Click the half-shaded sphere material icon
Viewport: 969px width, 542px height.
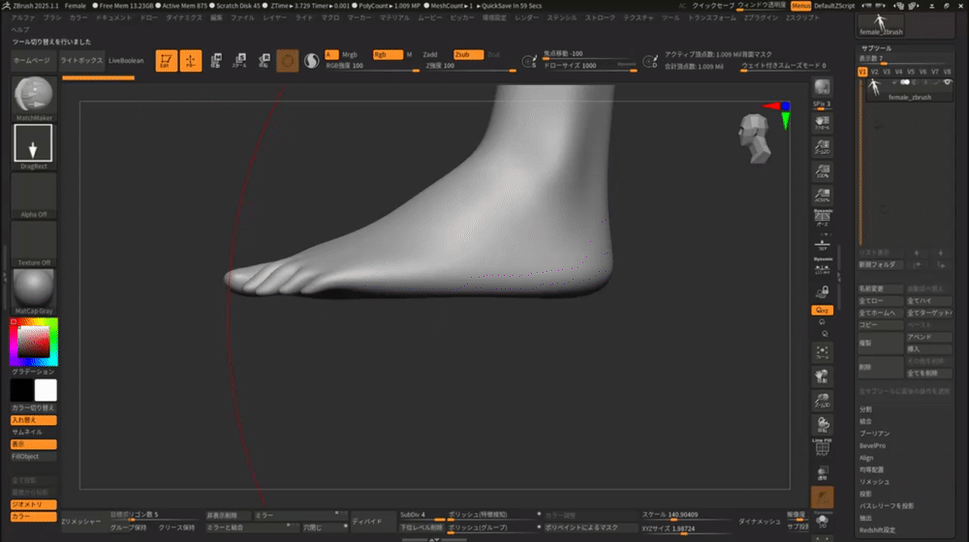click(x=311, y=61)
